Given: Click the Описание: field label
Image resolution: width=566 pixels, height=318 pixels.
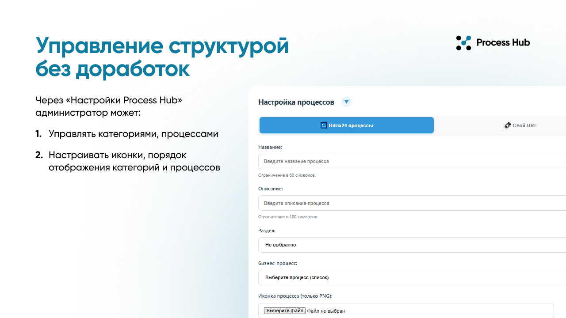Looking at the screenshot, I should coord(271,189).
